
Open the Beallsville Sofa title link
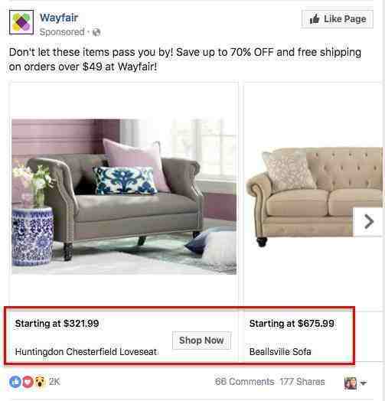[280, 352]
